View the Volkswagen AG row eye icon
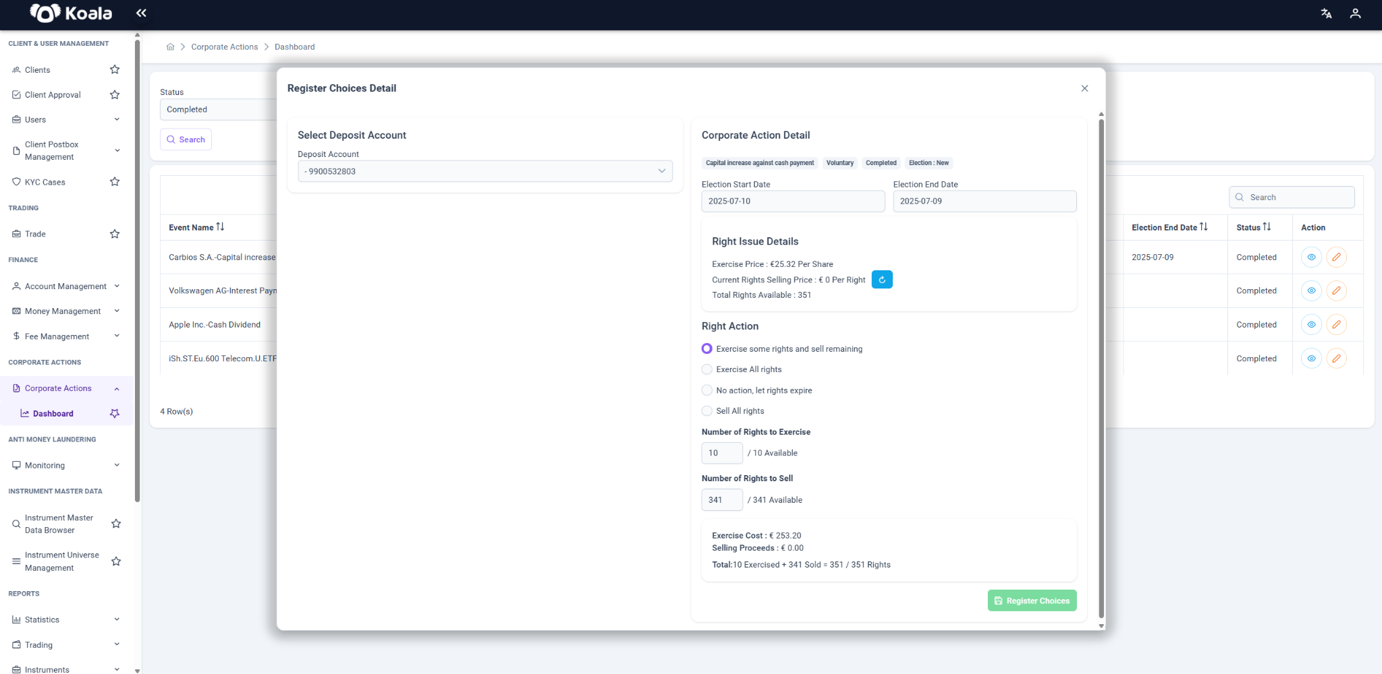Viewport: 1382px width, 674px height. [x=1311, y=291]
